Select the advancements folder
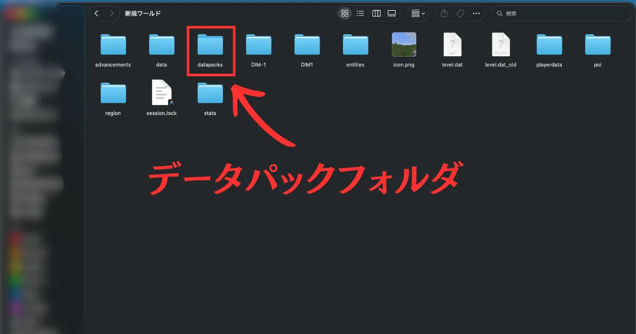Image resolution: width=636 pixels, height=334 pixels. [x=113, y=46]
